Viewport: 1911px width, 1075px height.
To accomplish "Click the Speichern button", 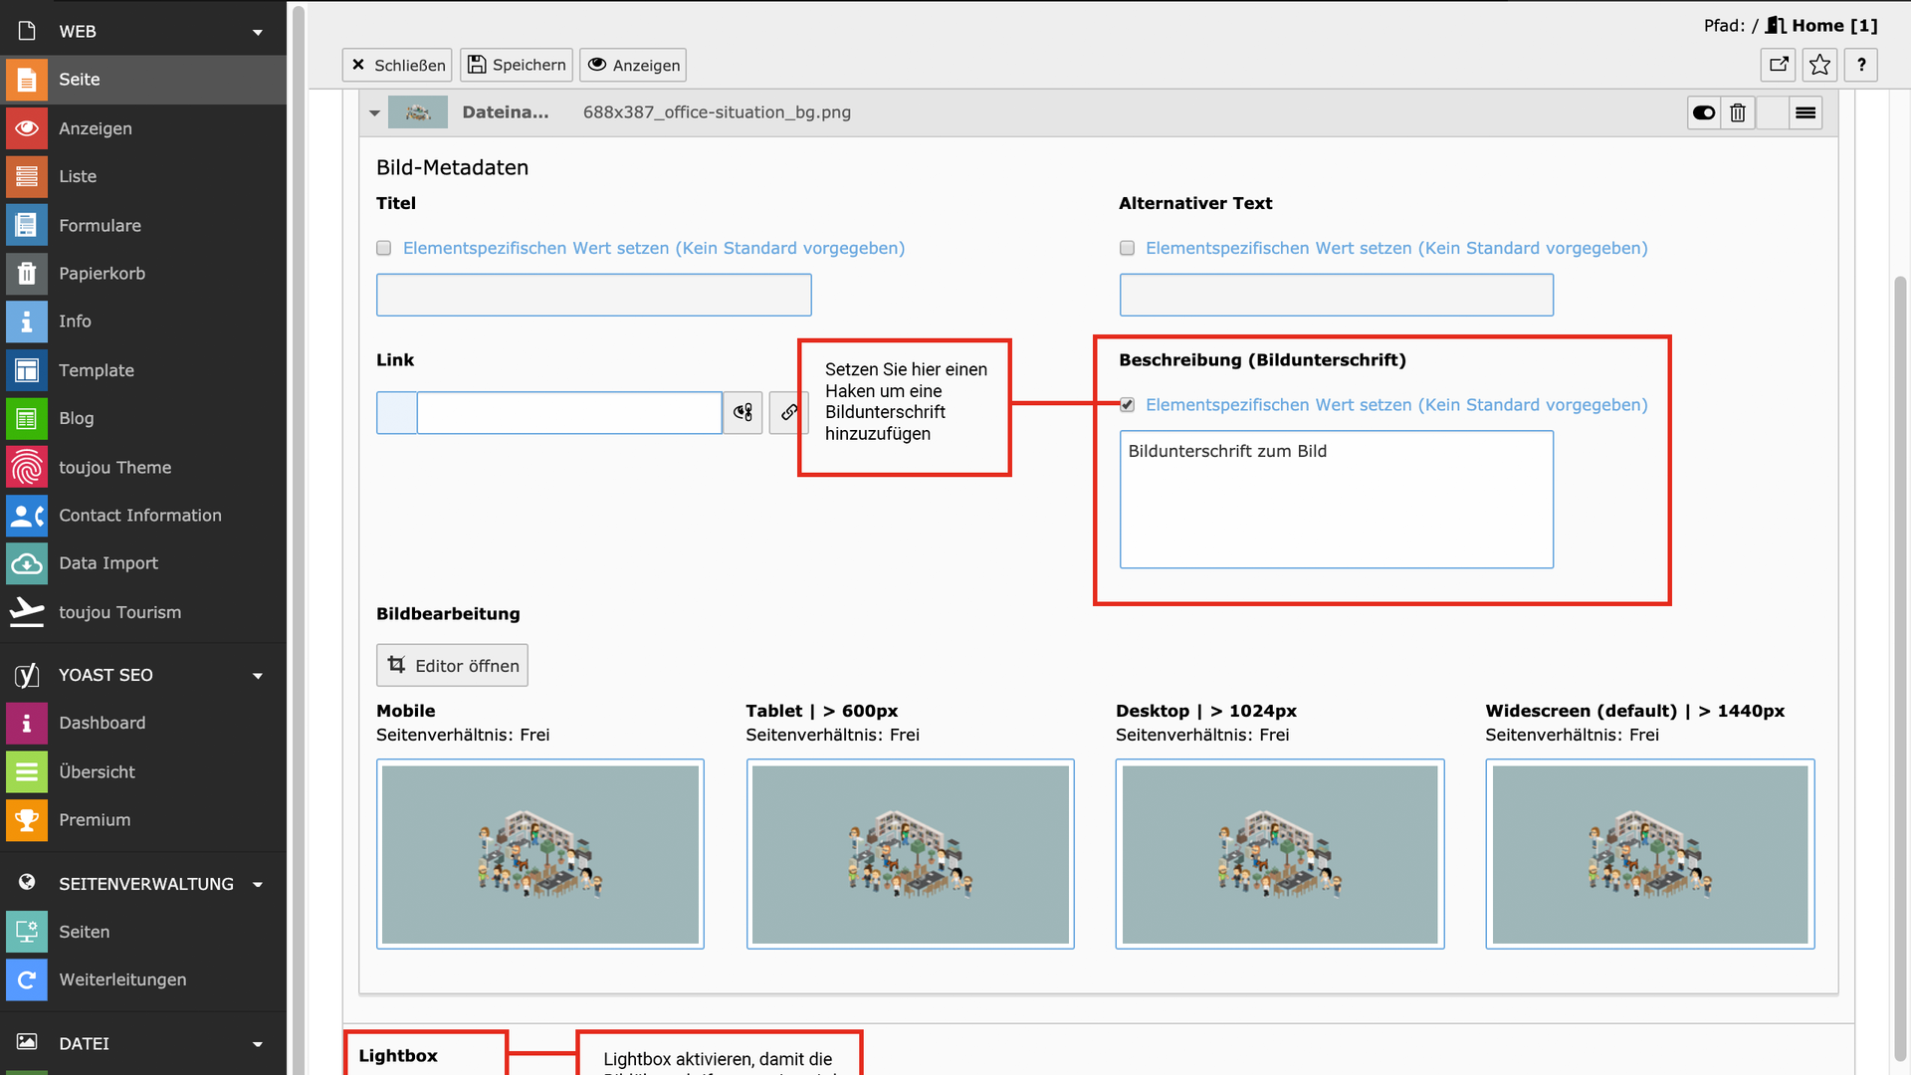I will [x=517, y=66].
